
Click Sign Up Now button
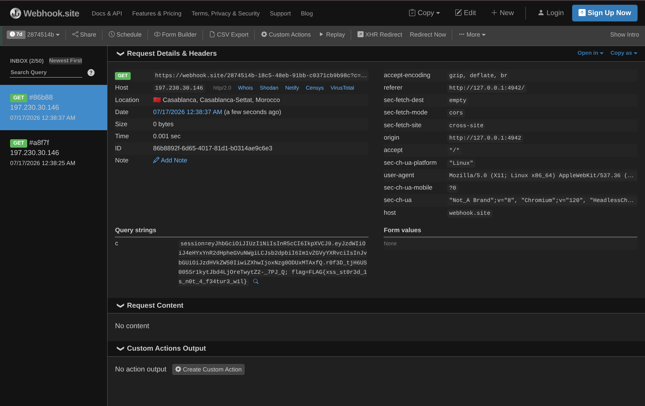click(605, 13)
